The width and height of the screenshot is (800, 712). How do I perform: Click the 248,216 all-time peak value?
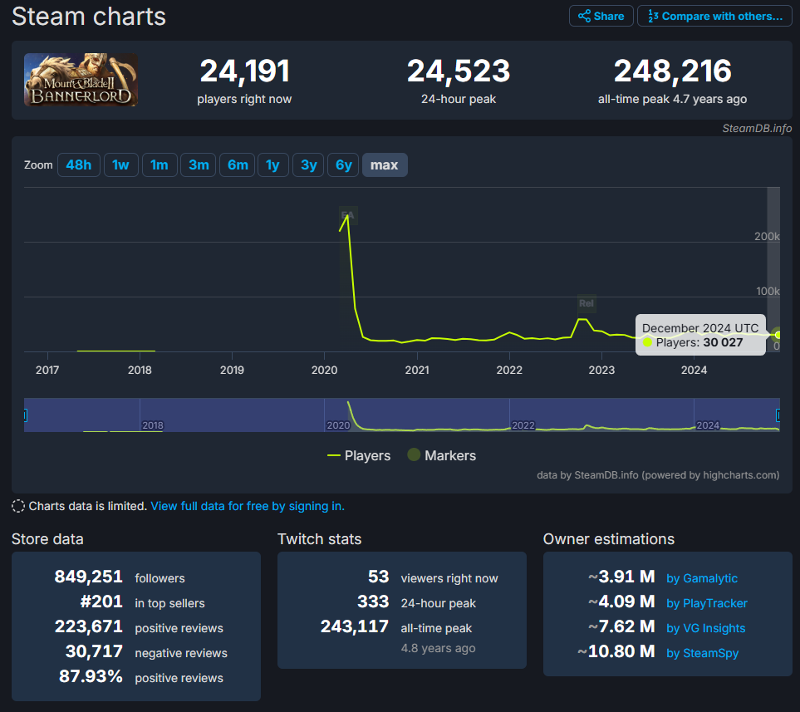[x=672, y=71]
